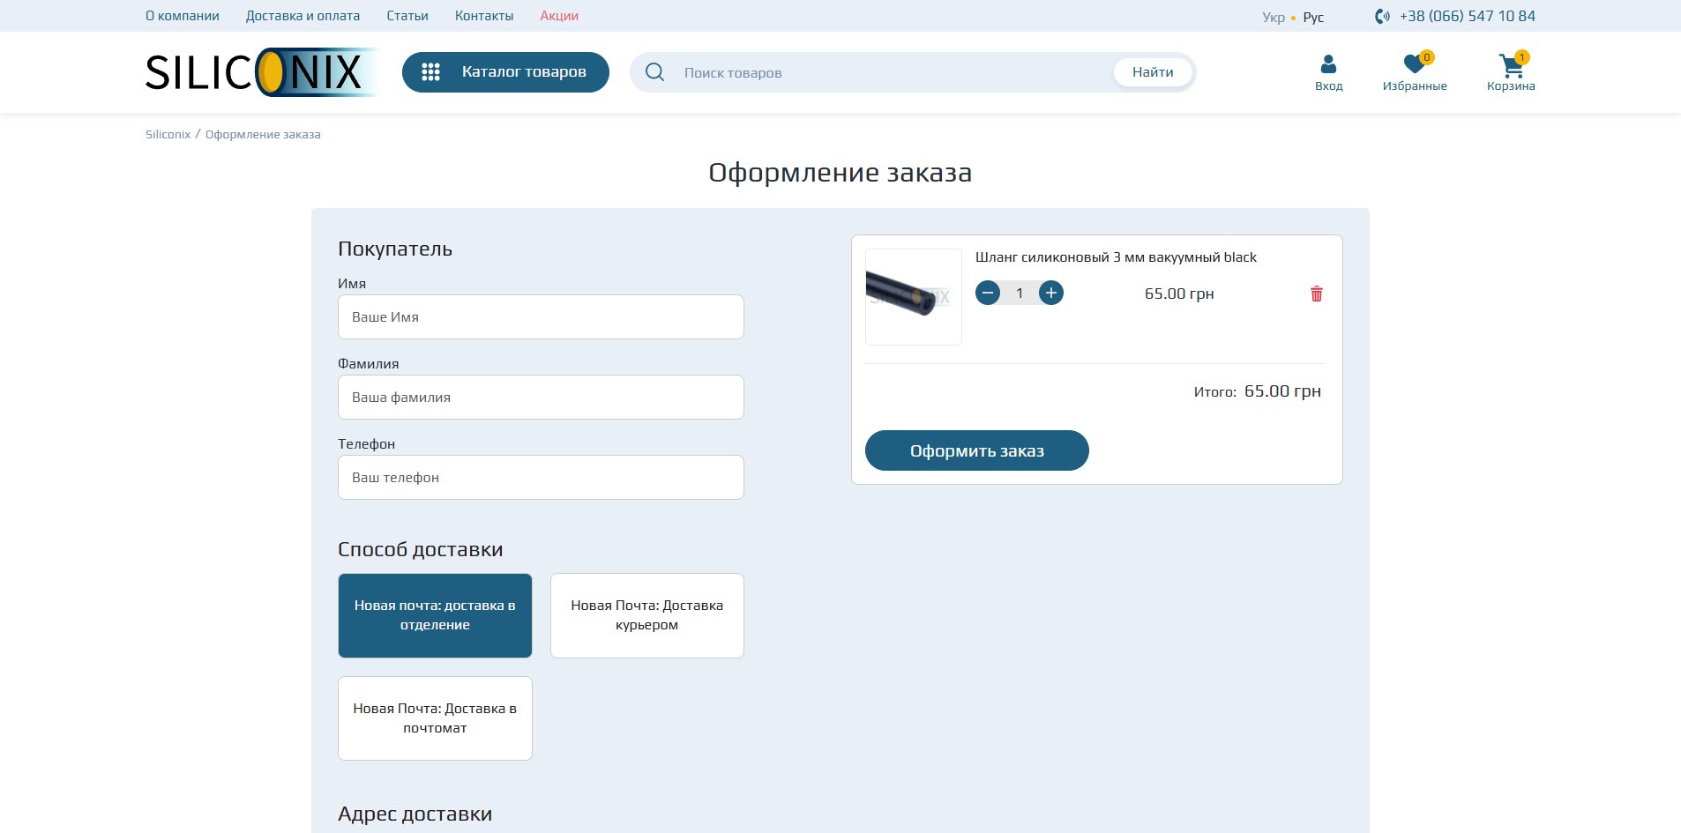Click the Найти search button
This screenshot has height=833, width=1681.
click(1153, 72)
